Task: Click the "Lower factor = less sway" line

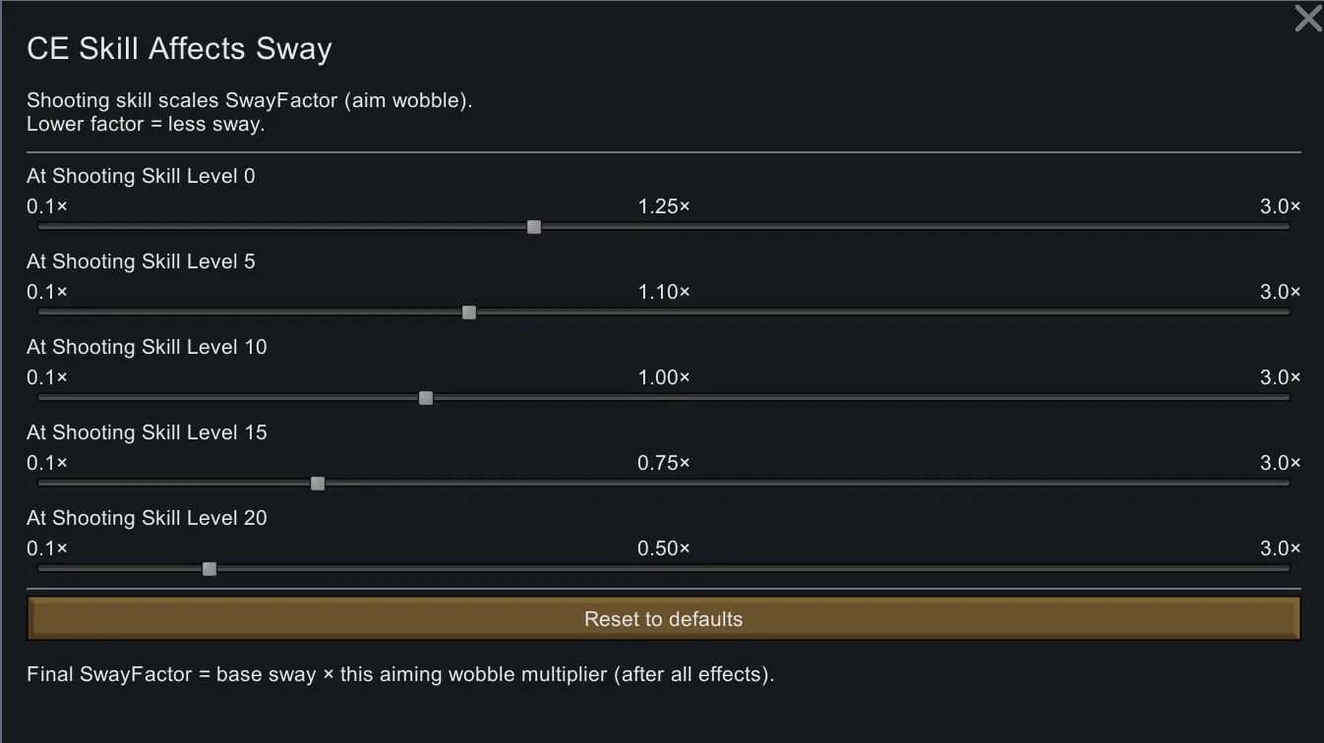Action: point(146,125)
